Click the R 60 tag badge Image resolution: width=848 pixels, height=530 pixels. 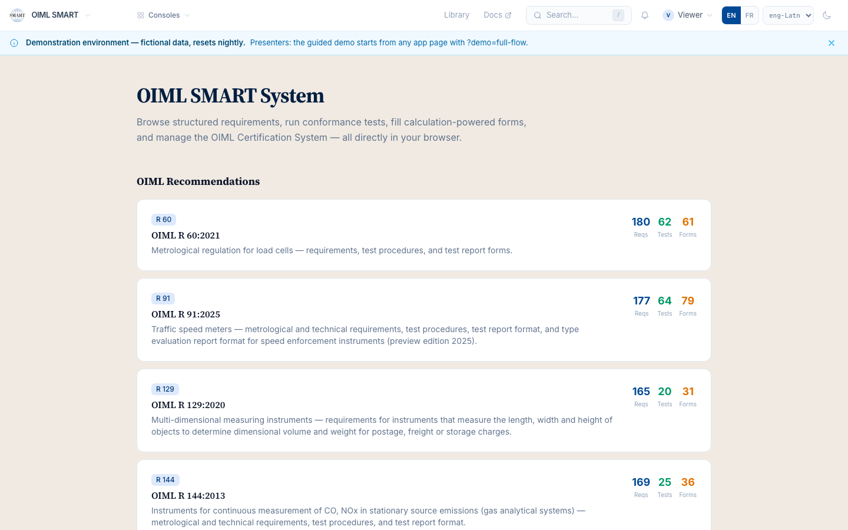[x=164, y=220]
